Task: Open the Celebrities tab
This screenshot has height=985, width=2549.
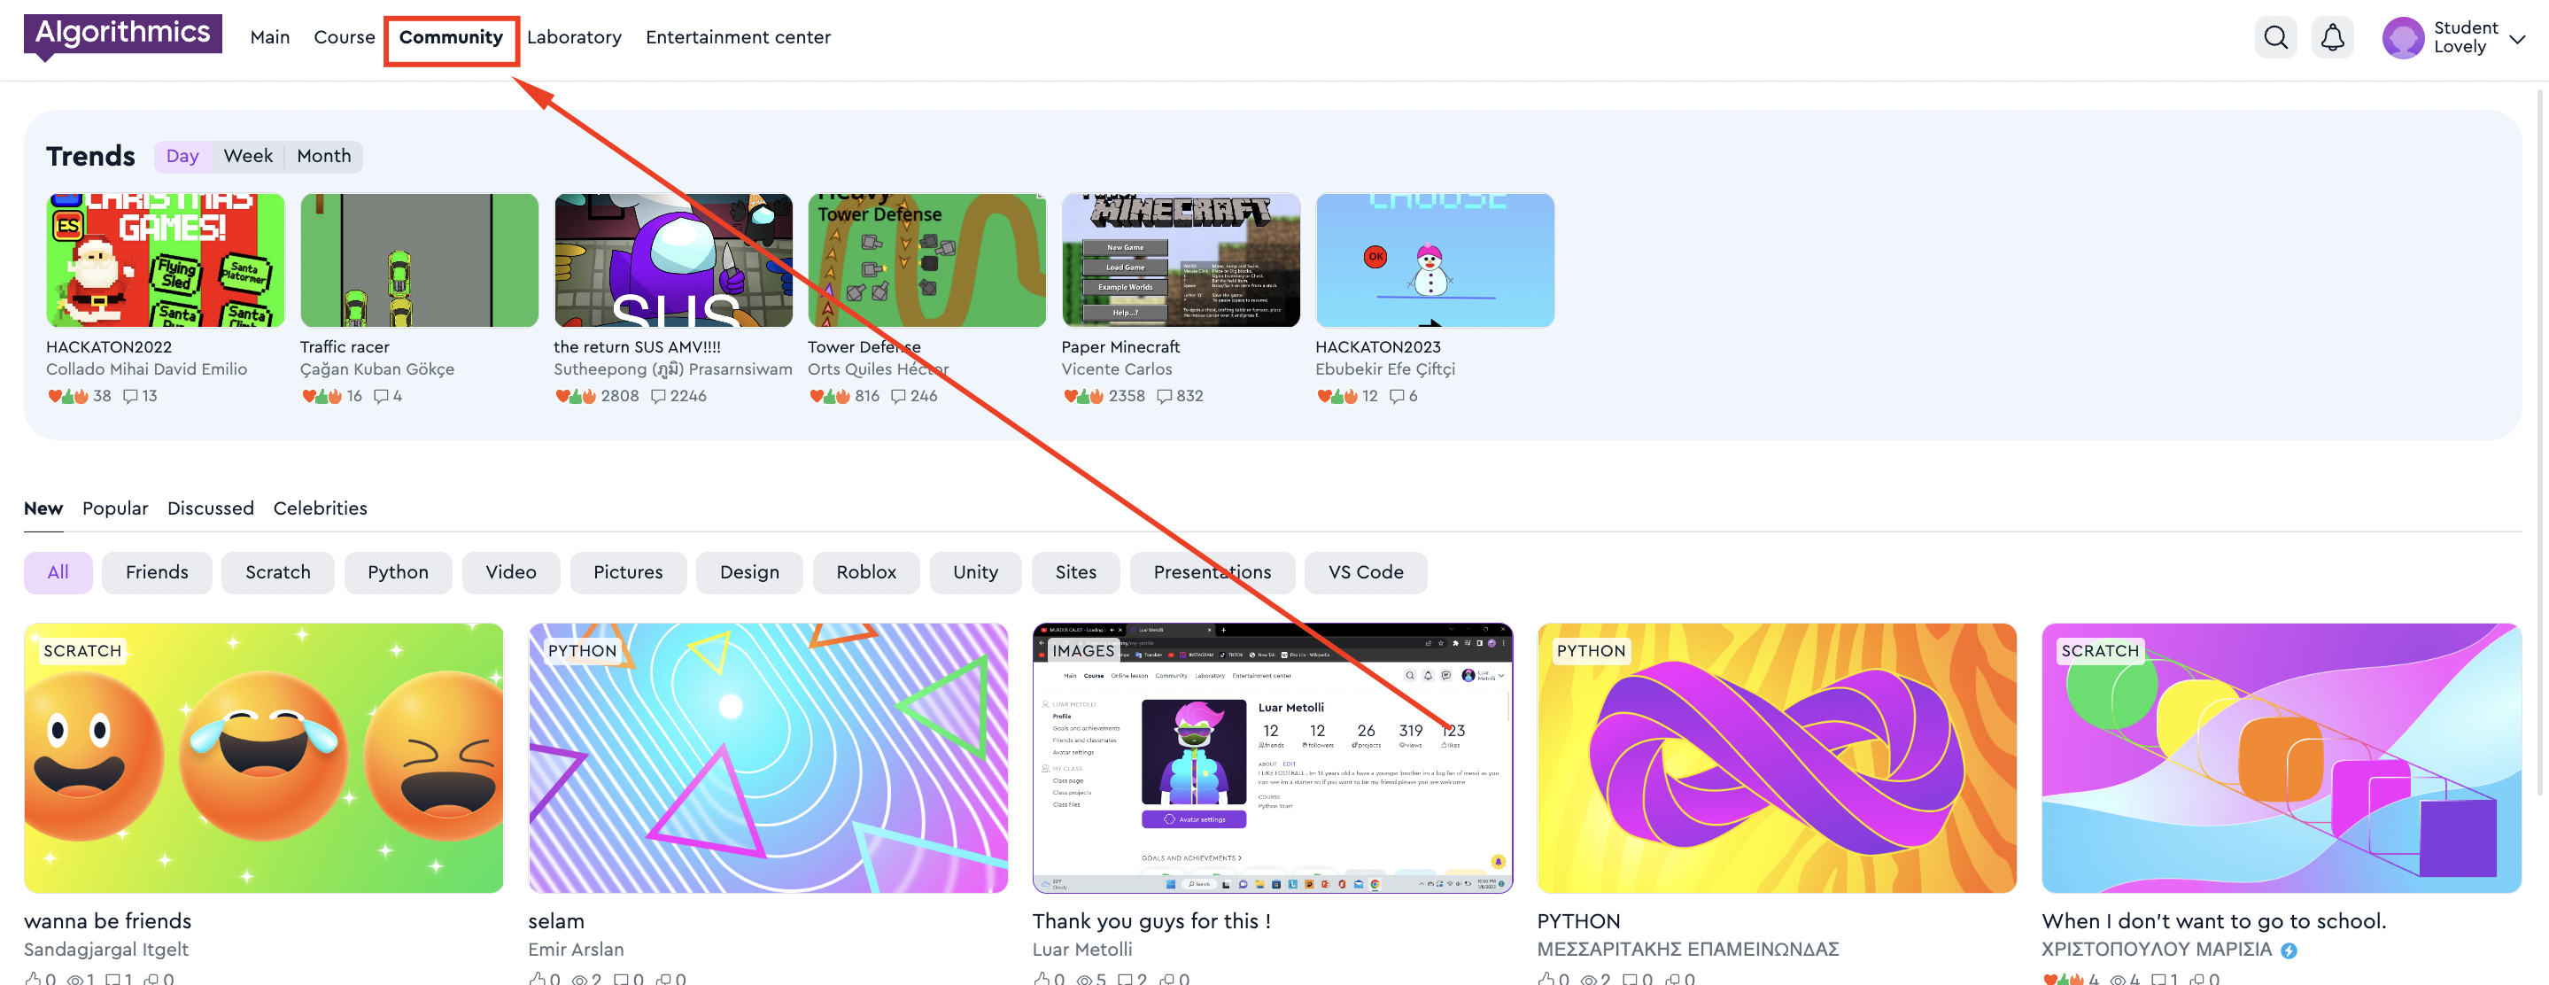Action: point(320,508)
